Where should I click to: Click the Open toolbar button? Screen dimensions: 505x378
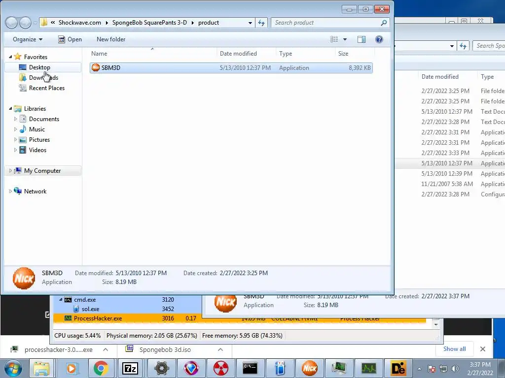70,39
